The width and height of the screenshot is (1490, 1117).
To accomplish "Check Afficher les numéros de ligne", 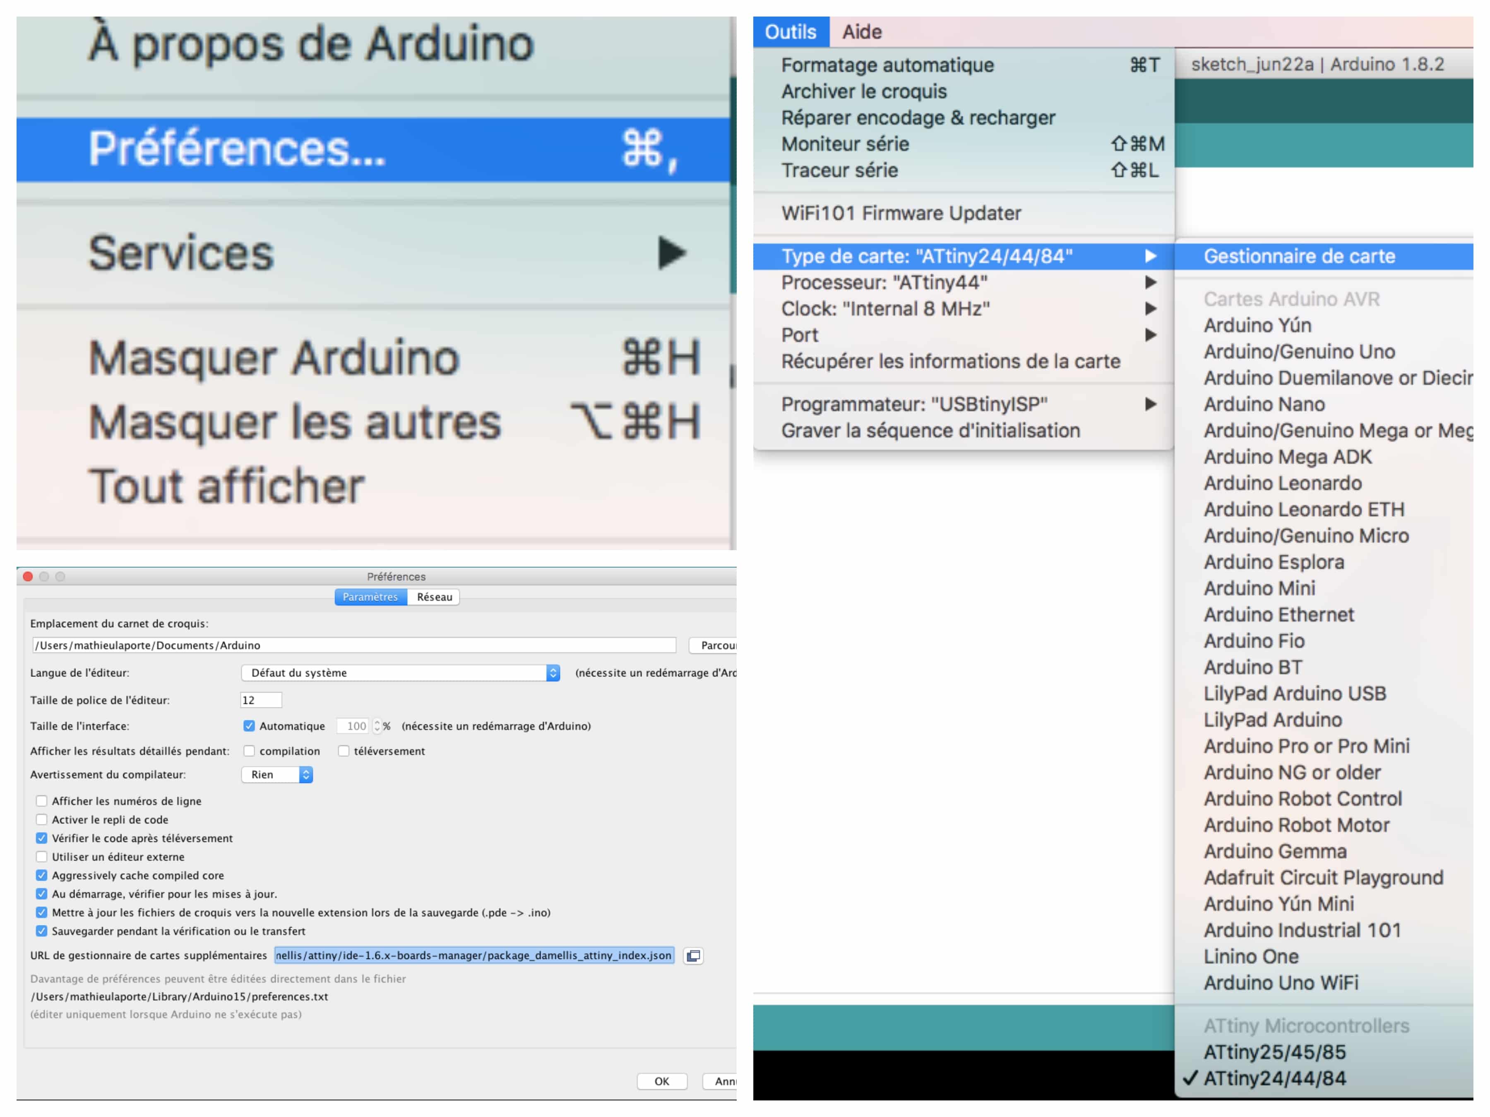I will [42, 801].
